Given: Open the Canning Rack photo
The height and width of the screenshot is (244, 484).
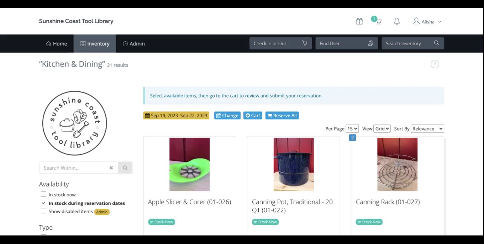Looking at the screenshot, I should (x=397, y=164).
